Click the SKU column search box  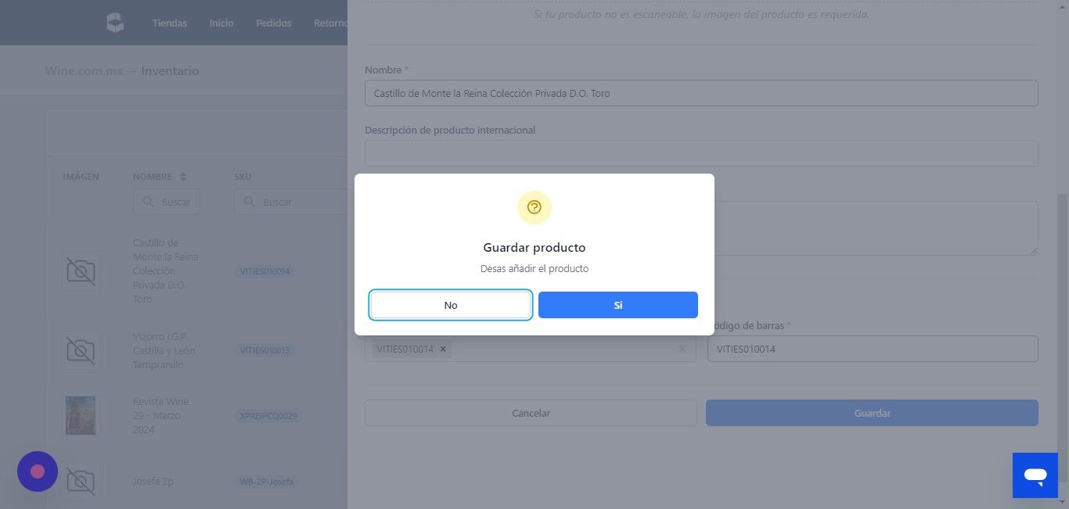click(x=290, y=202)
